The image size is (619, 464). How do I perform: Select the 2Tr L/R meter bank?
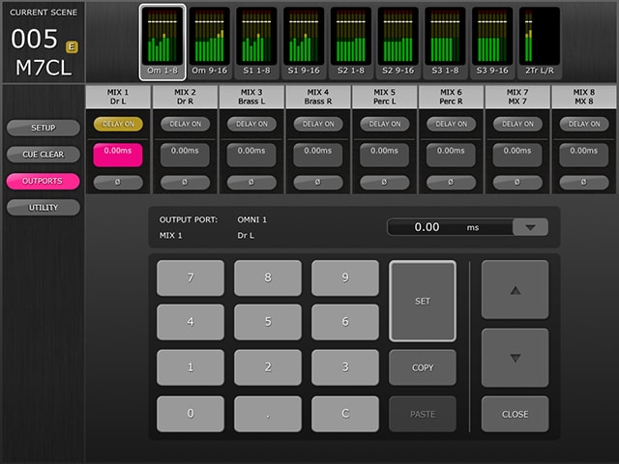[539, 41]
